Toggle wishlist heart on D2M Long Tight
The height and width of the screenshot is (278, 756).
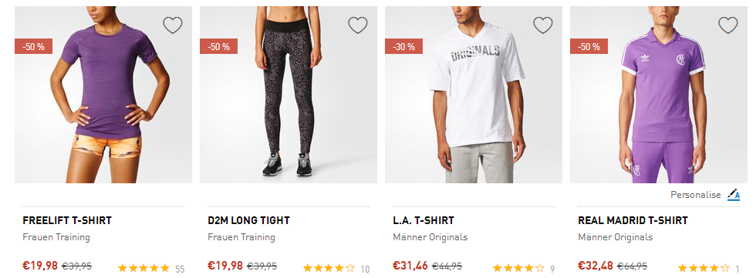pyautogui.click(x=358, y=25)
